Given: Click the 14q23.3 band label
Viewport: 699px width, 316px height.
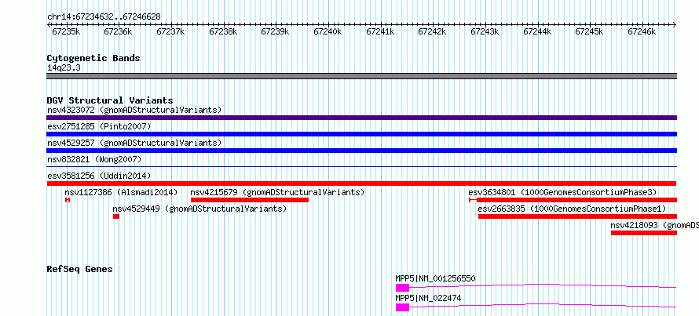Looking at the screenshot, I should [x=64, y=68].
